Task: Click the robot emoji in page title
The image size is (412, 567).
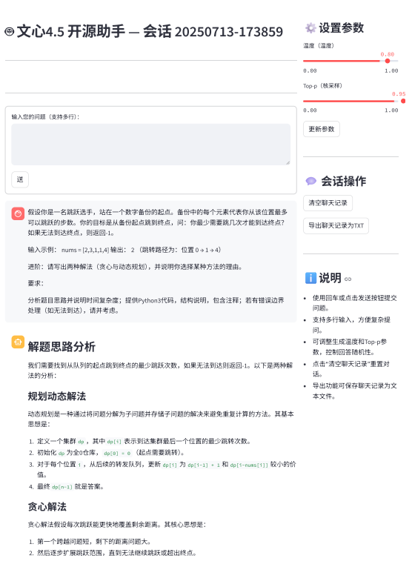Action: click(10, 32)
